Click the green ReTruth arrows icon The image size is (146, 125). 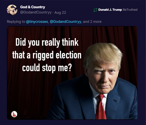pyautogui.click(x=95, y=10)
